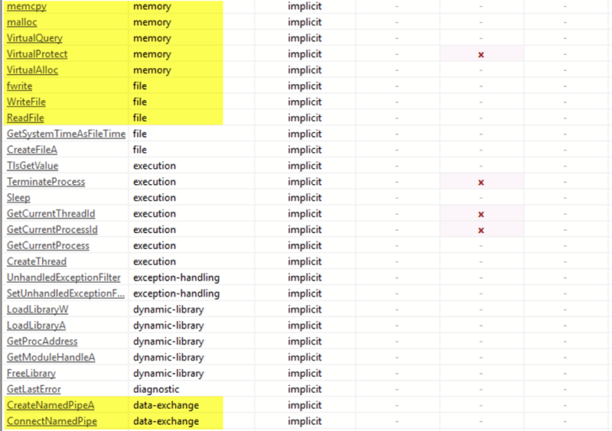Click the GetSystemTimeAsFileTime link
The width and height of the screenshot is (612, 431).
pyautogui.click(x=67, y=134)
